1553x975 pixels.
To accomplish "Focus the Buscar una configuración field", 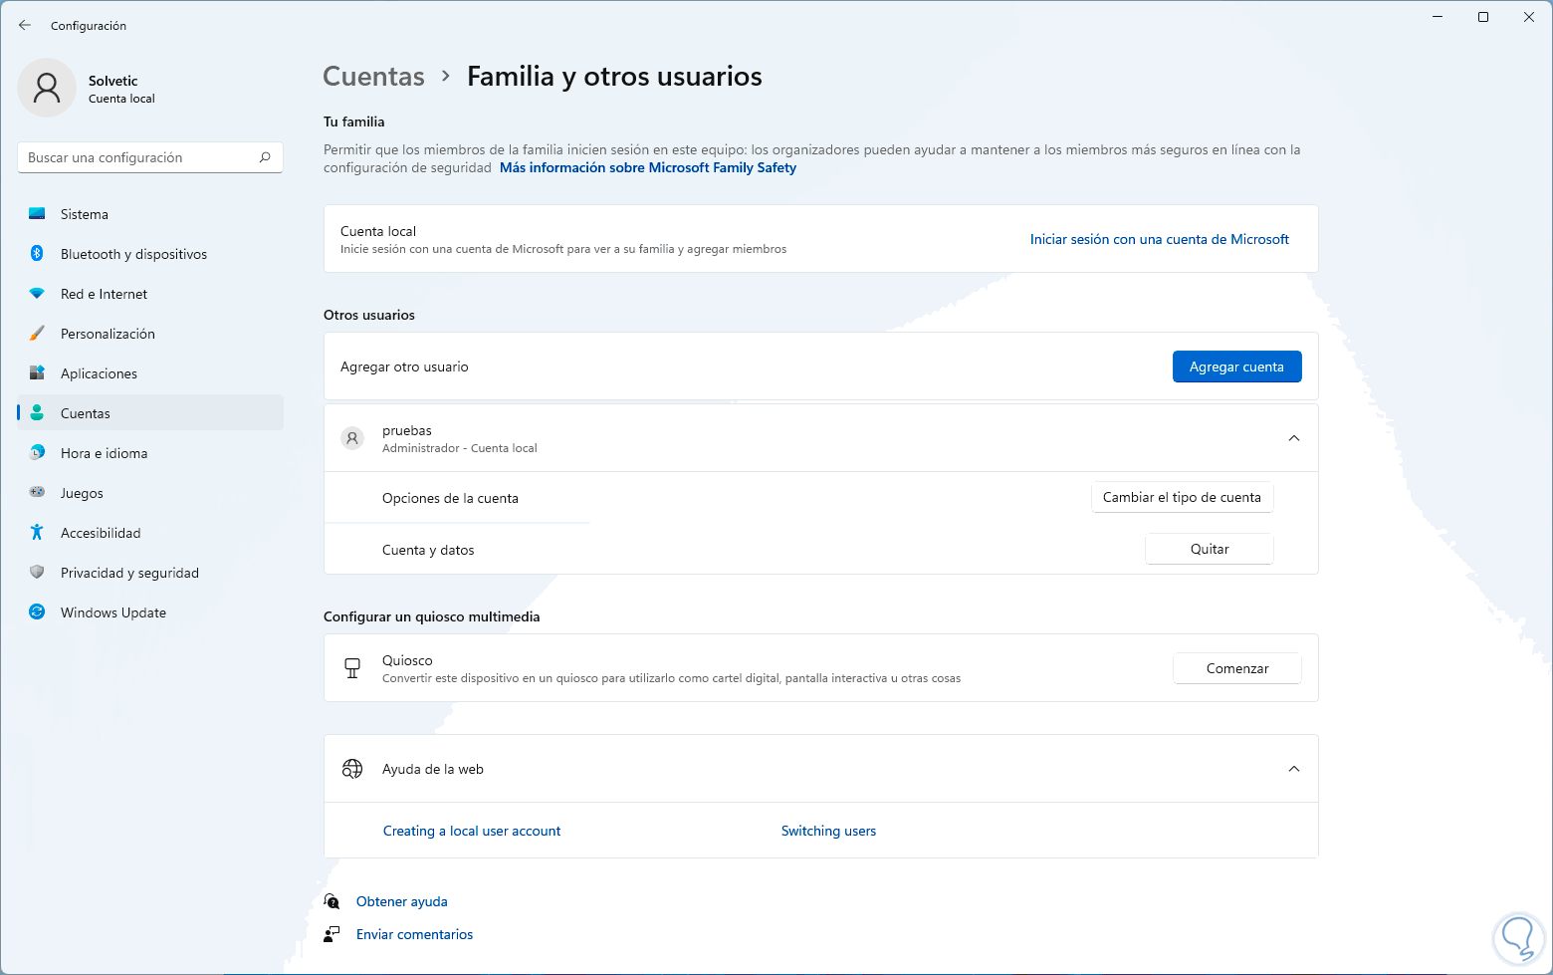I will pos(139,157).
